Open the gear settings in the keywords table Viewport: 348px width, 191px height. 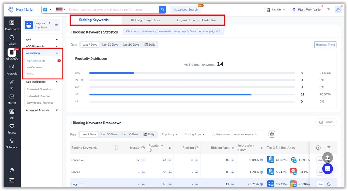tap(329, 184)
